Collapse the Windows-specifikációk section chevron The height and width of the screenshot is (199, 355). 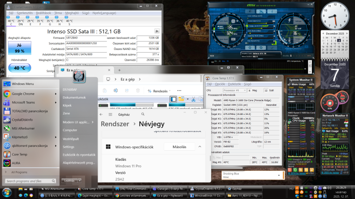pos(200,147)
